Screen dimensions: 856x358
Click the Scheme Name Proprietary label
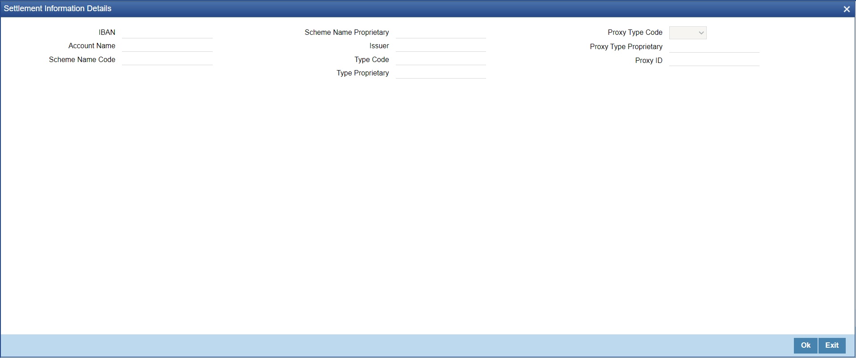coord(347,33)
